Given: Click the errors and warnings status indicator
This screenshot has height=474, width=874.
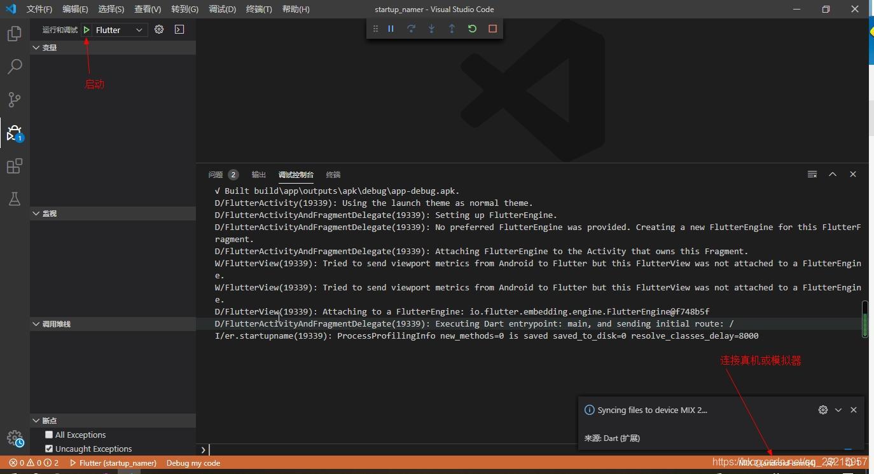Looking at the screenshot, I should click(x=34, y=463).
